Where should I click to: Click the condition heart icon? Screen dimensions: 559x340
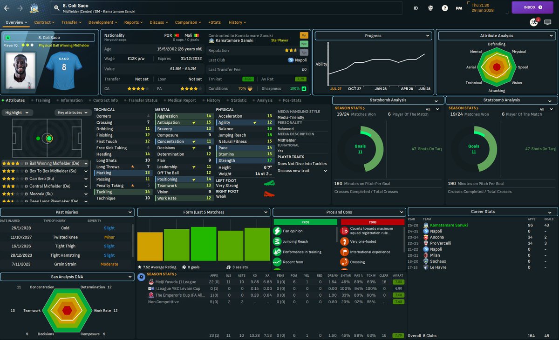tap(250, 88)
